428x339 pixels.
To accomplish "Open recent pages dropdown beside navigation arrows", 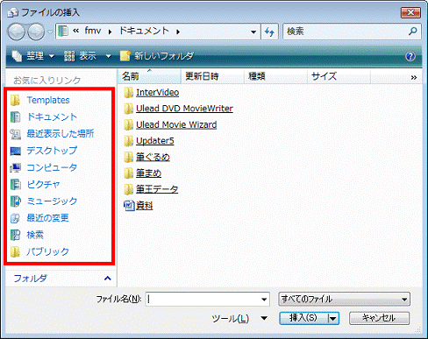I will 50,32.
